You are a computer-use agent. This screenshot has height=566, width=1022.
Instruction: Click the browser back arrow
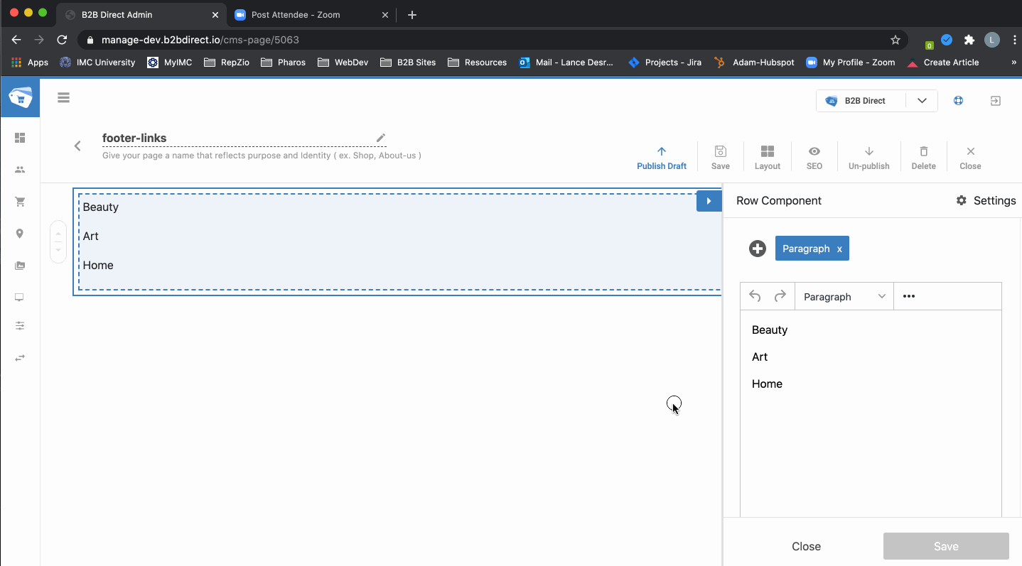click(16, 40)
